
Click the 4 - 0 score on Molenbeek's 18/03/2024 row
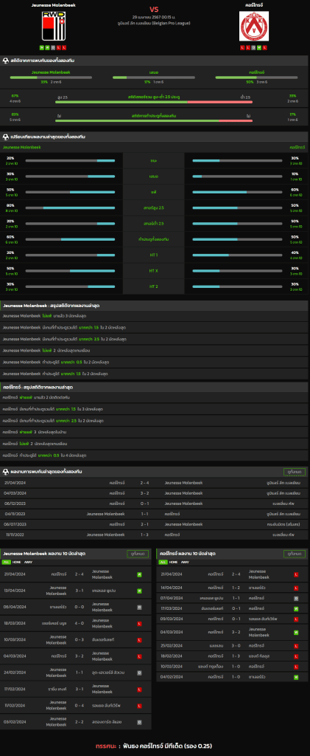point(80,623)
